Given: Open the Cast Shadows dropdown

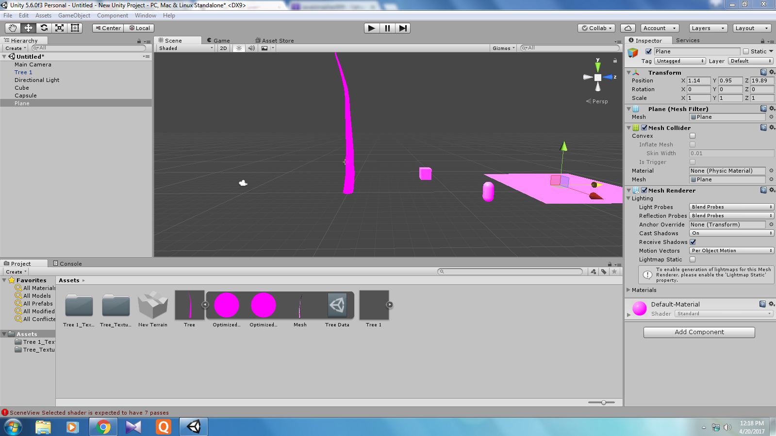Looking at the screenshot, I should pyautogui.click(x=731, y=233).
